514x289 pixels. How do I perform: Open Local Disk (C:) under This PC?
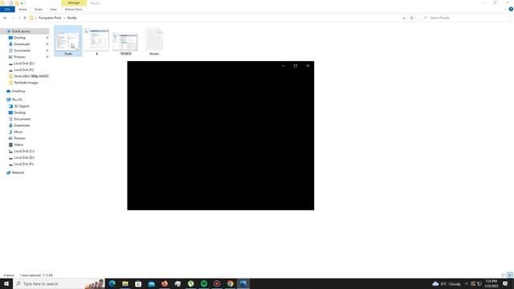coord(24,151)
